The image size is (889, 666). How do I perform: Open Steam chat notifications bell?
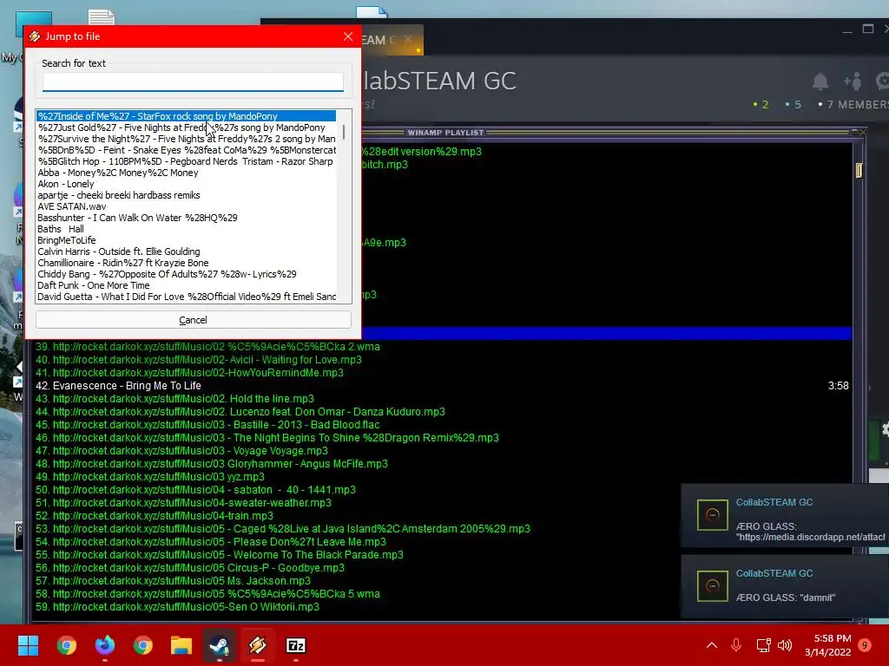pos(820,82)
